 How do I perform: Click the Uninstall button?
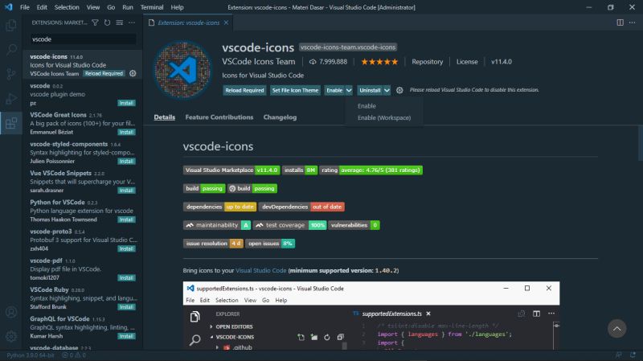[x=370, y=90]
